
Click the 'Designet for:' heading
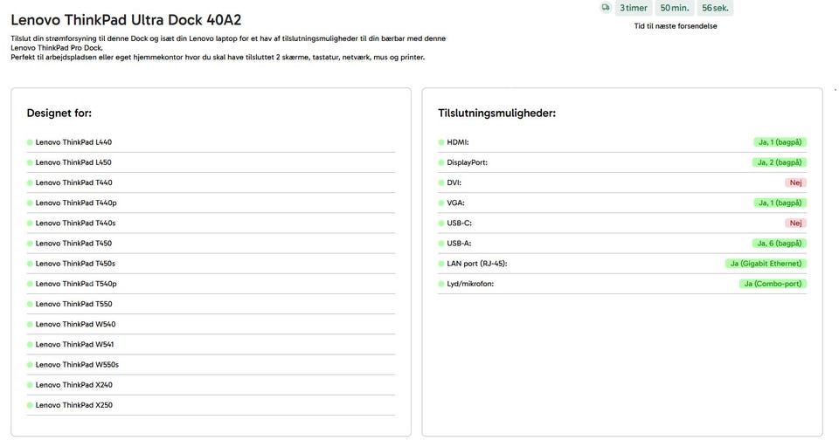click(x=59, y=113)
